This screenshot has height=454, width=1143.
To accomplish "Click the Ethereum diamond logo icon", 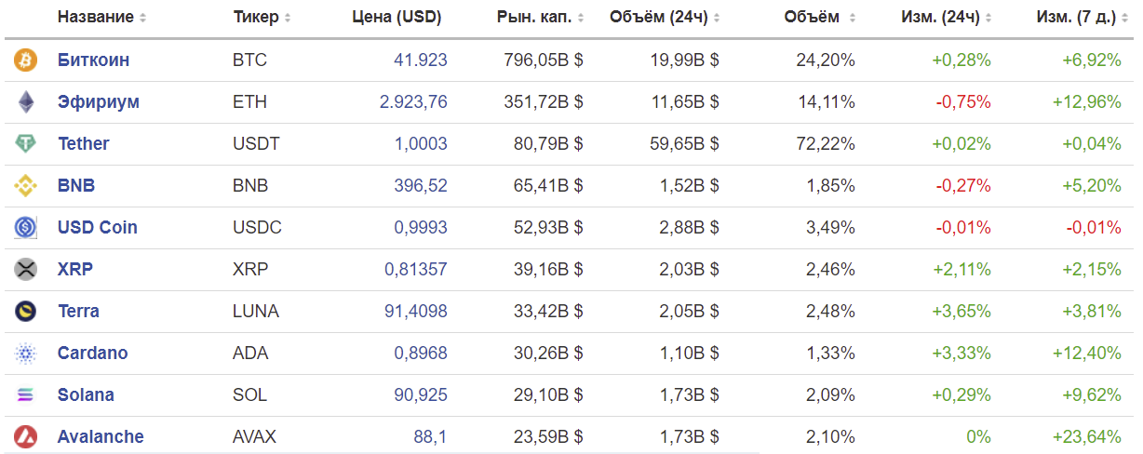I will [x=25, y=102].
